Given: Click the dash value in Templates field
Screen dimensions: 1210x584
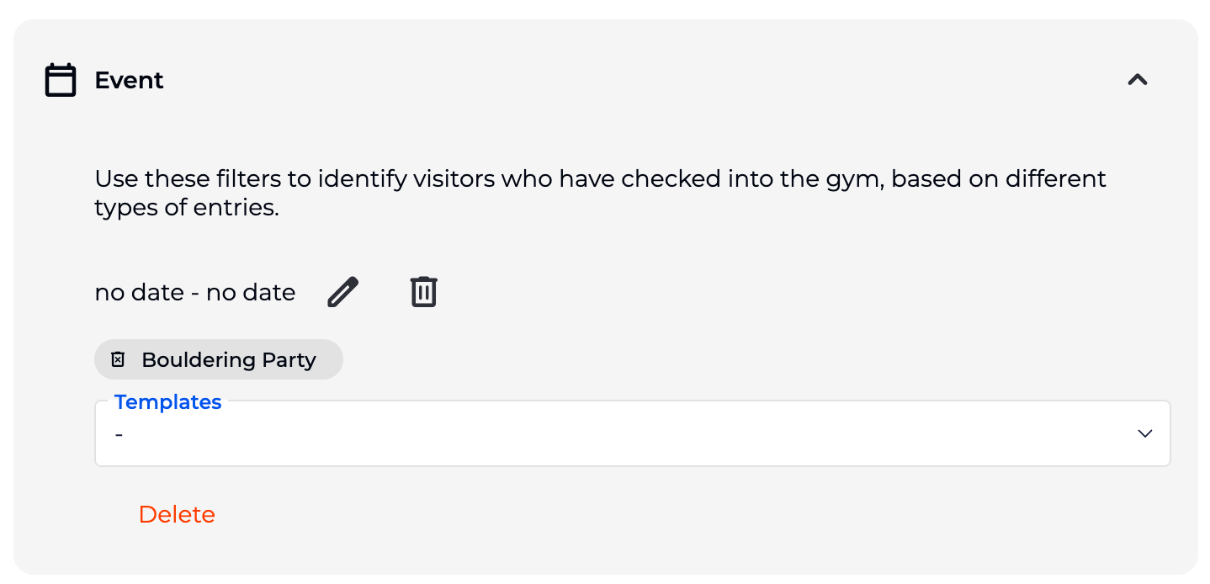Looking at the screenshot, I should pos(119,434).
